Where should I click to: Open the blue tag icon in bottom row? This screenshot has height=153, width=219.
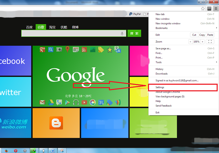[110, 102]
